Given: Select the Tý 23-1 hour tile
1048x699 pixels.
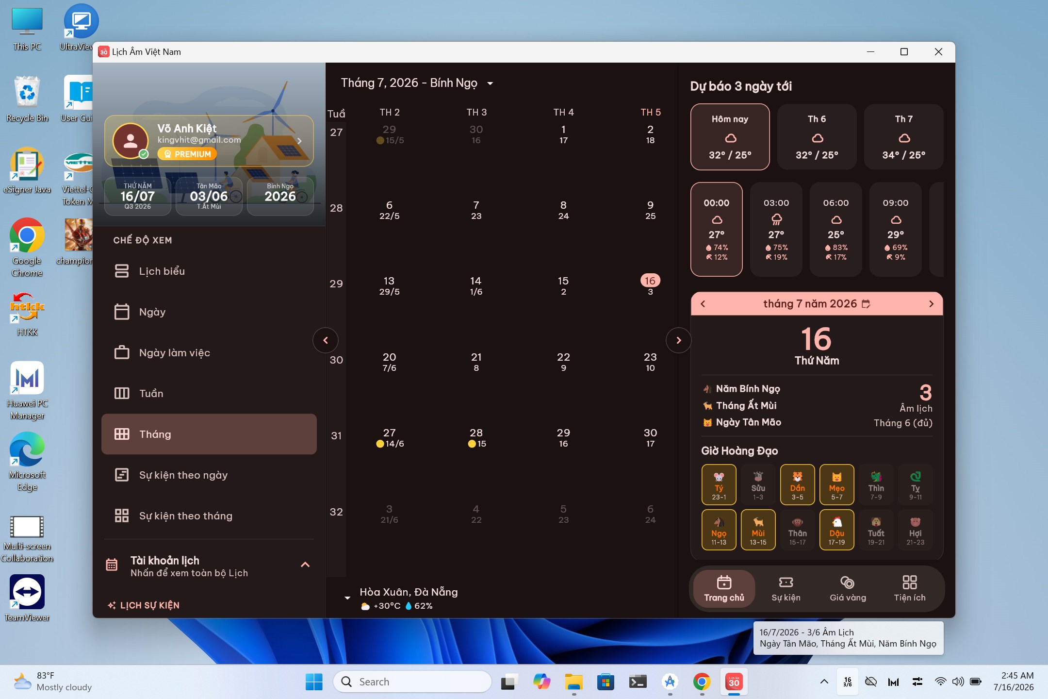Looking at the screenshot, I should tap(719, 484).
